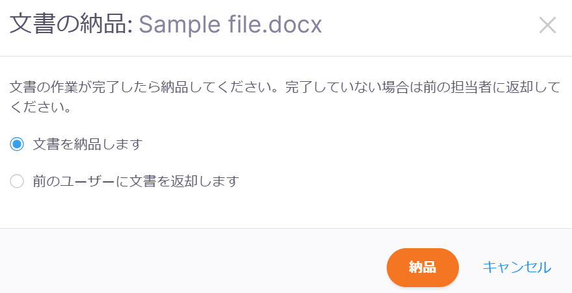Screen dimensions: 572x293
Task: Select the 文書を納品します radio button
Action: [x=17, y=144]
